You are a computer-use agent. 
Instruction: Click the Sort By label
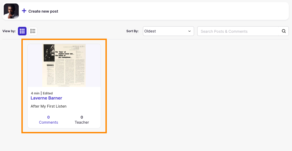[x=132, y=31]
